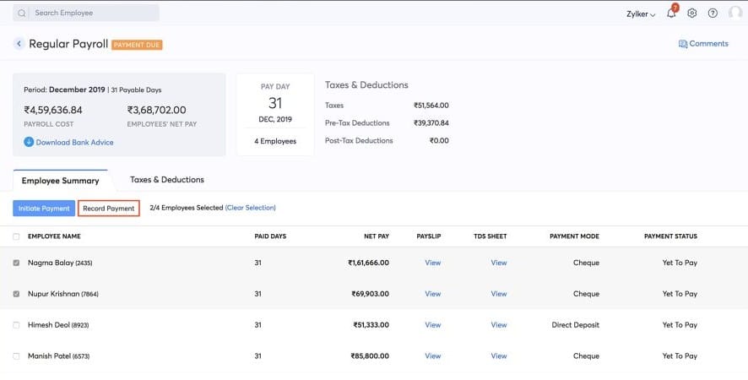Open the settings gear icon
748x380 pixels.
click(x=691, y=14)
